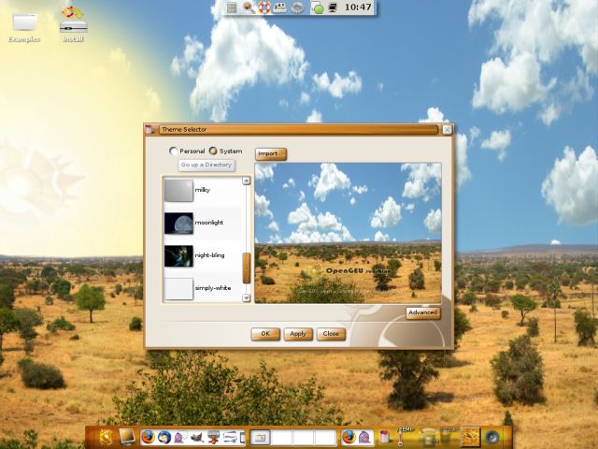Select the milky theme
This screenshot has width=598, height=449.
[x=203, y=190]
